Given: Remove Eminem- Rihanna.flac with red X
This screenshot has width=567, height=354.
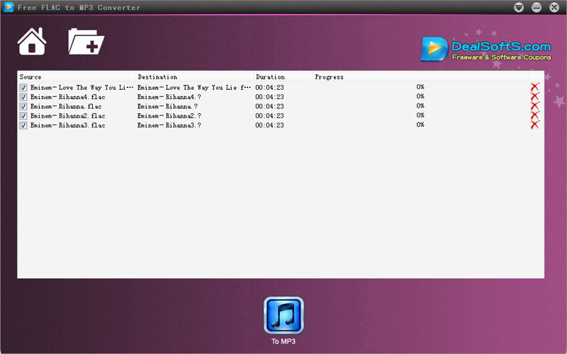Looking at the screenshot, I should click(535, 105).
